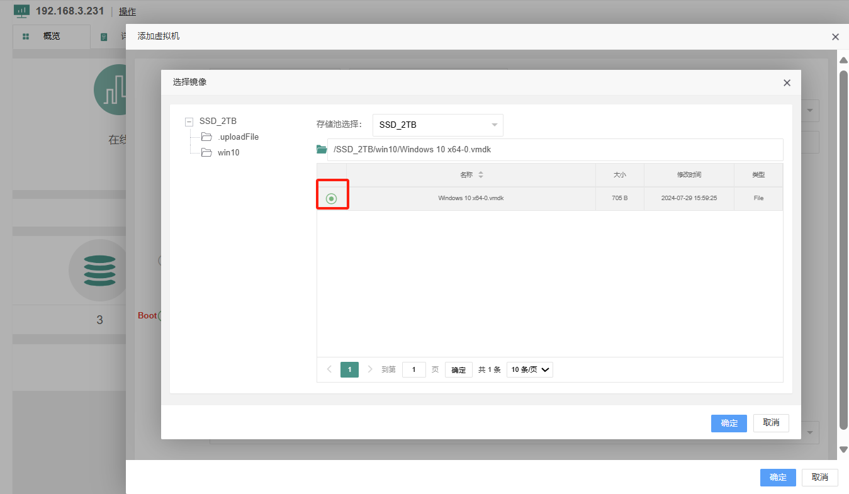The height and width of the screenshot is (494, 849).
Task: Click the green open-folder path icon
Action: pyautogui.click(x=322, y=150)
